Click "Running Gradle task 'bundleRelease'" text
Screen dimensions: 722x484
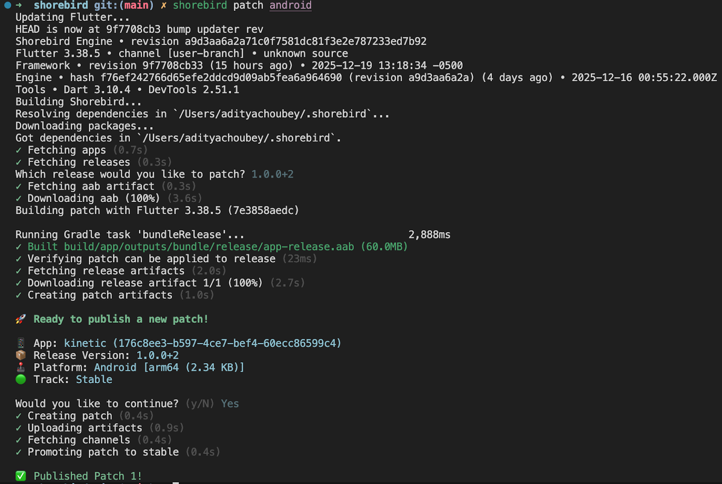(130, 235)
